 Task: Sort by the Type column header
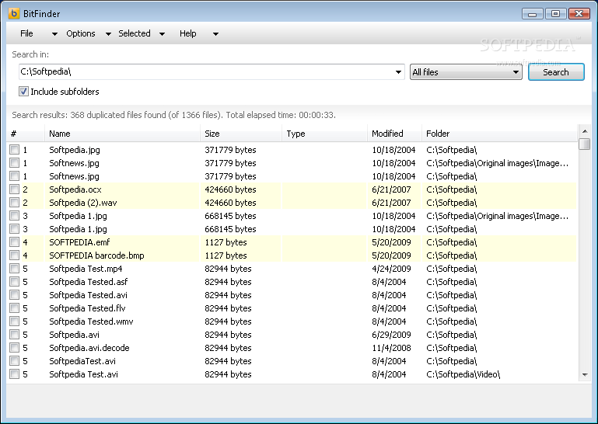tap(324, 134)
